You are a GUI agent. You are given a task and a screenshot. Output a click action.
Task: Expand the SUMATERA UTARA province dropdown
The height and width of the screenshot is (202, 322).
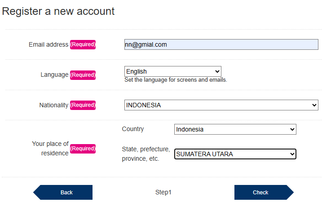click(235, 154)
